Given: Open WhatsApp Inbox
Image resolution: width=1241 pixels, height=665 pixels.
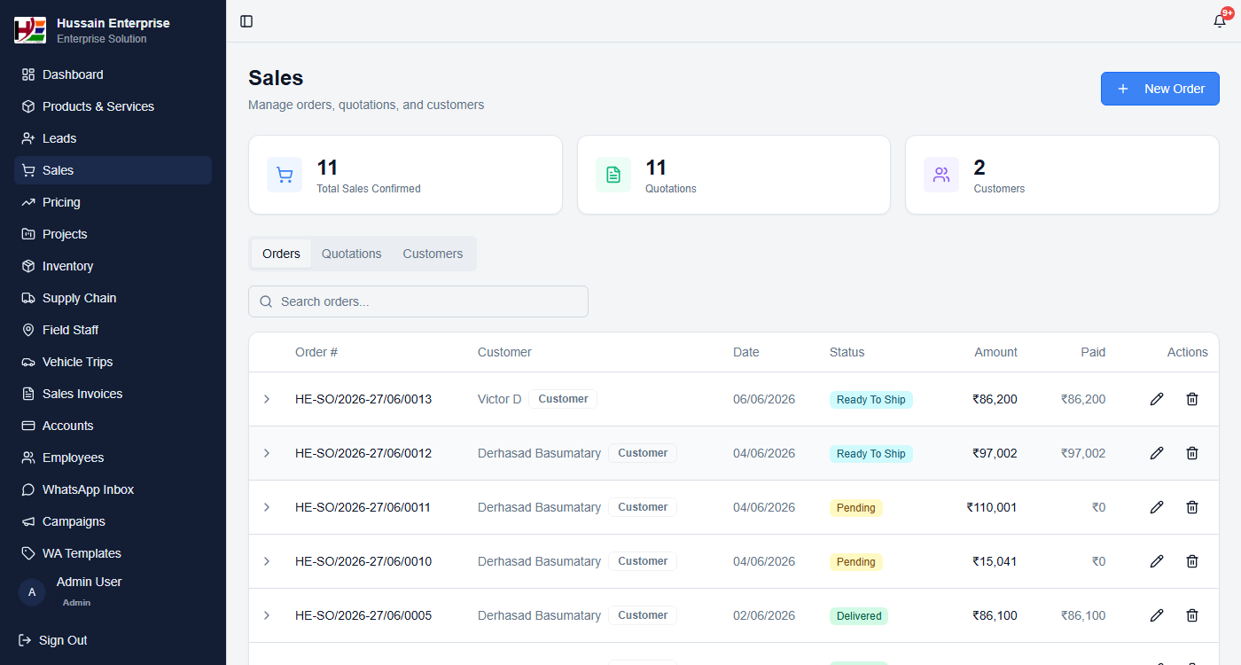Looking at the screenshot, I should coord(113,489).
